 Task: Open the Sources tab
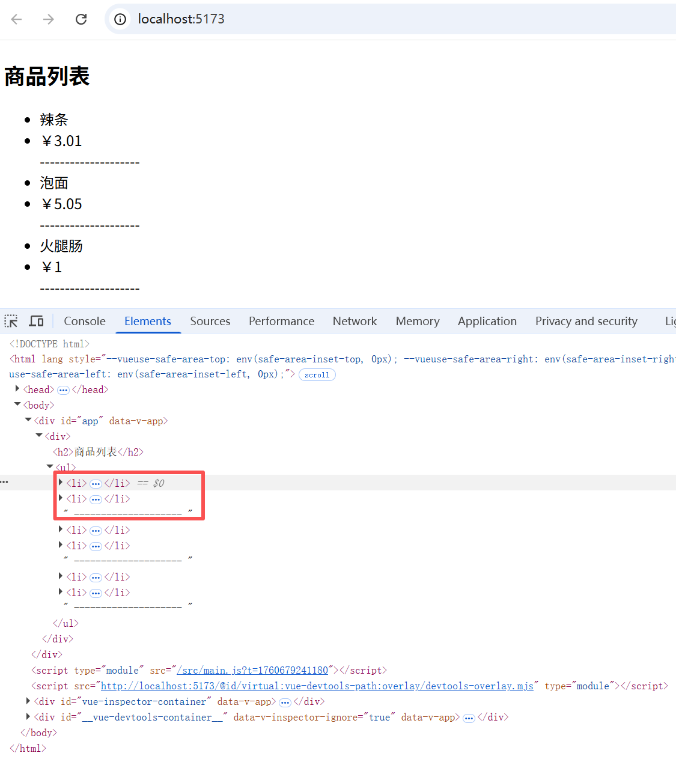click(x=210, y=321)
